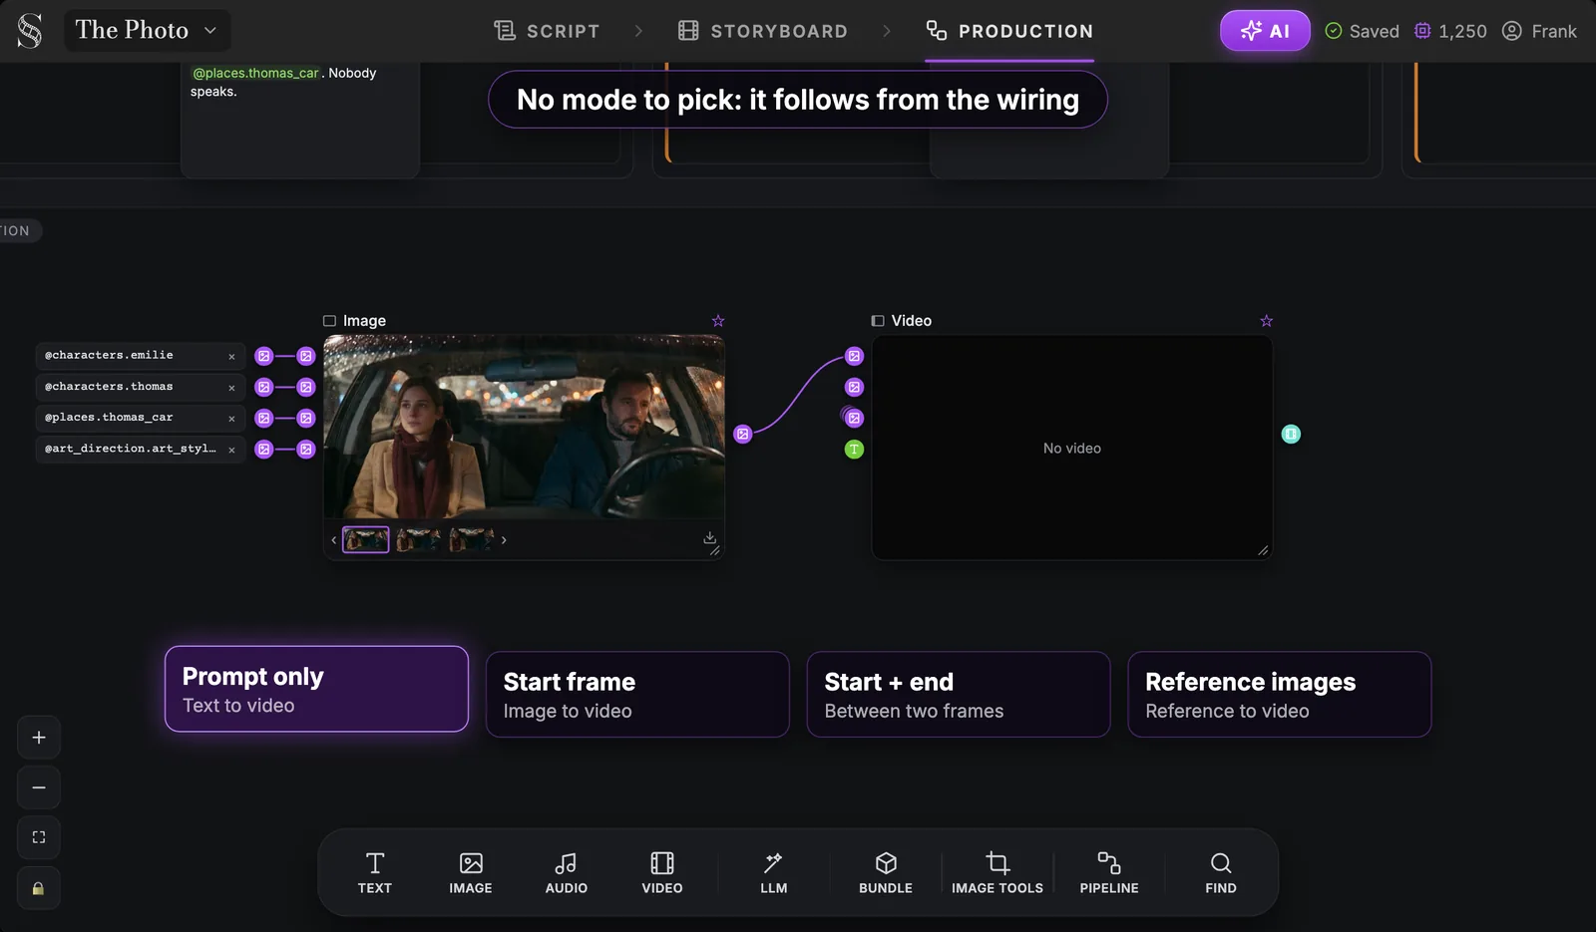Go to previous image thumbnails
This screenshot has width=1596, height=932.
(x=333, y=540)
